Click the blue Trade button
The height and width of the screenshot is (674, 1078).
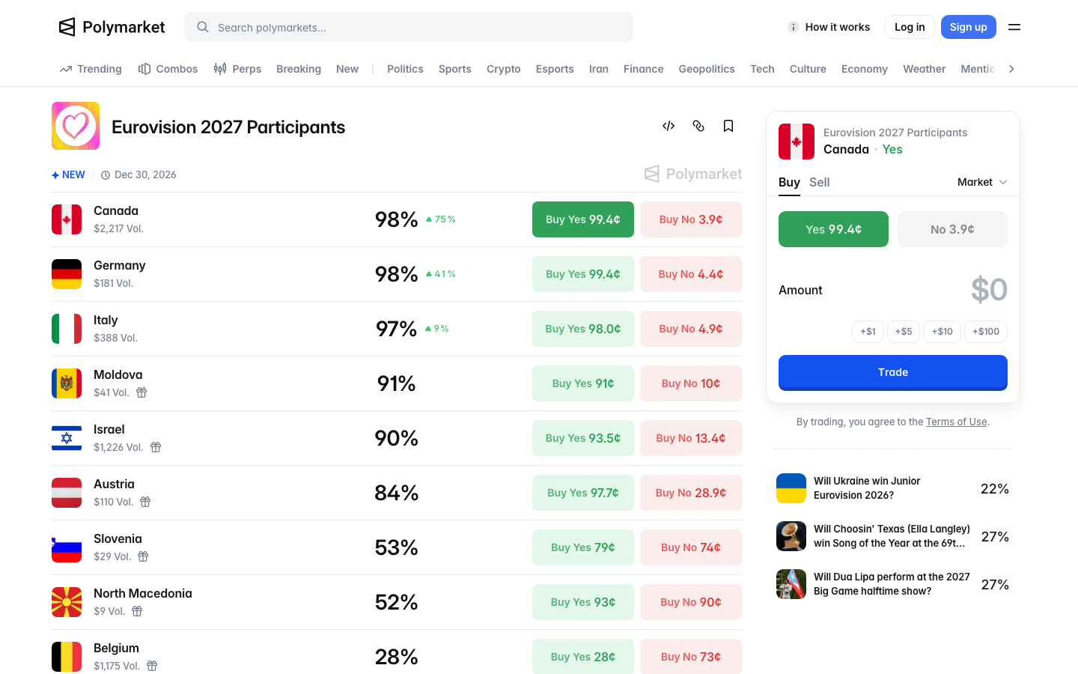[893, 372]
